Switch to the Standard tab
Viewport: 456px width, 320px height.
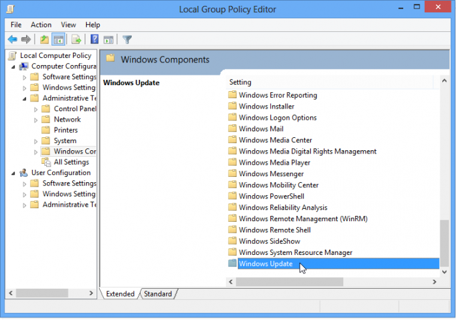[158, 293]
